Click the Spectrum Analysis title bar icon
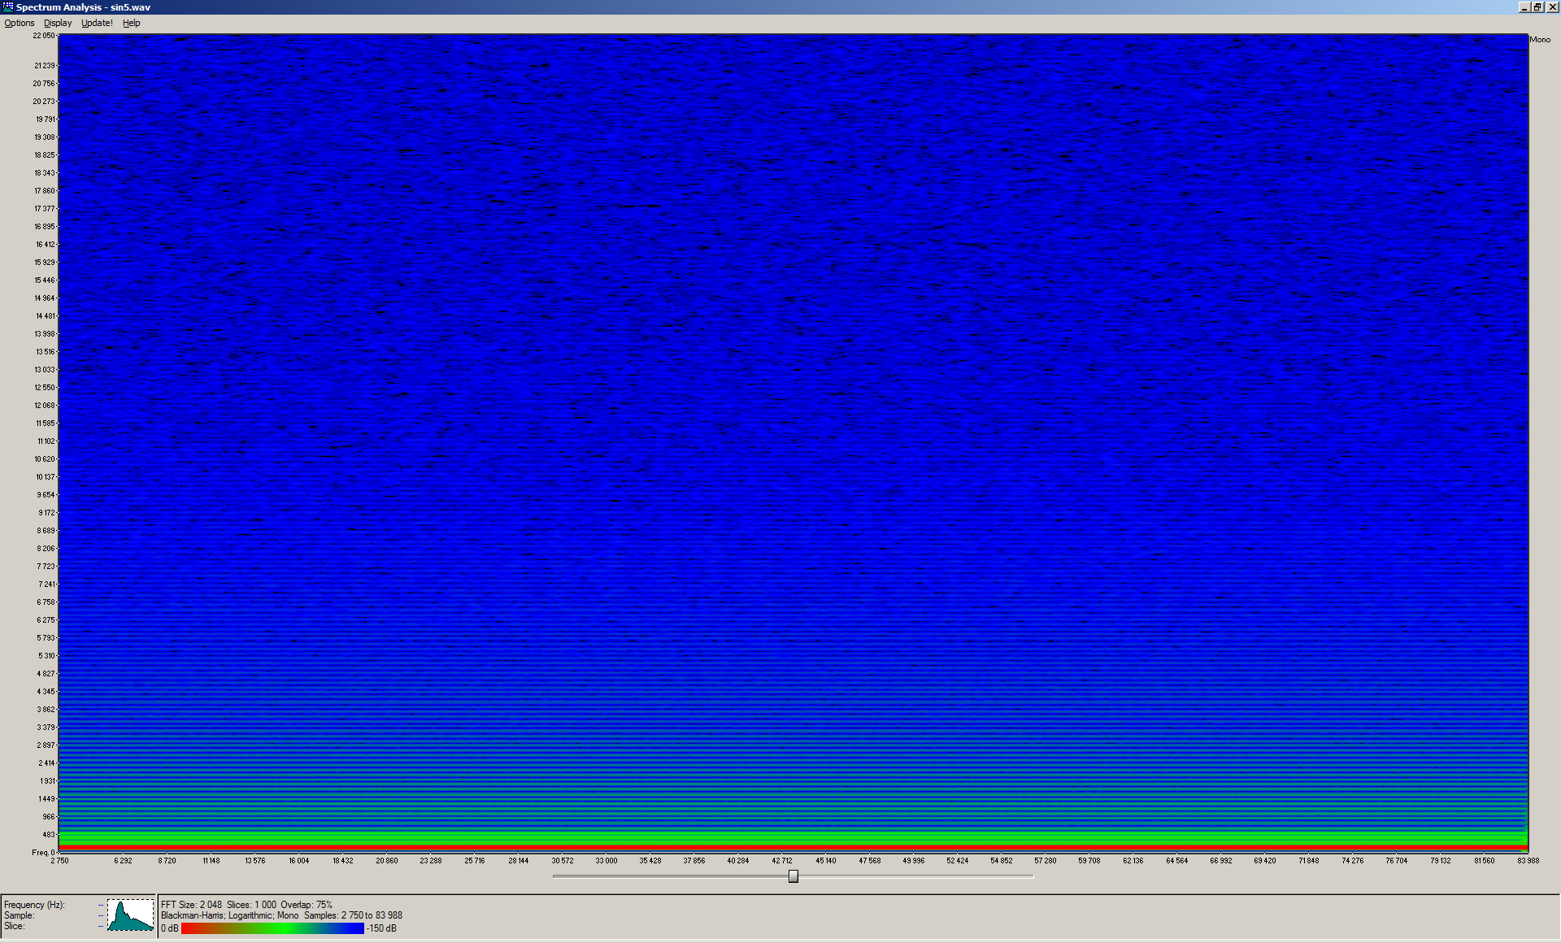 (x=8, y=7)
